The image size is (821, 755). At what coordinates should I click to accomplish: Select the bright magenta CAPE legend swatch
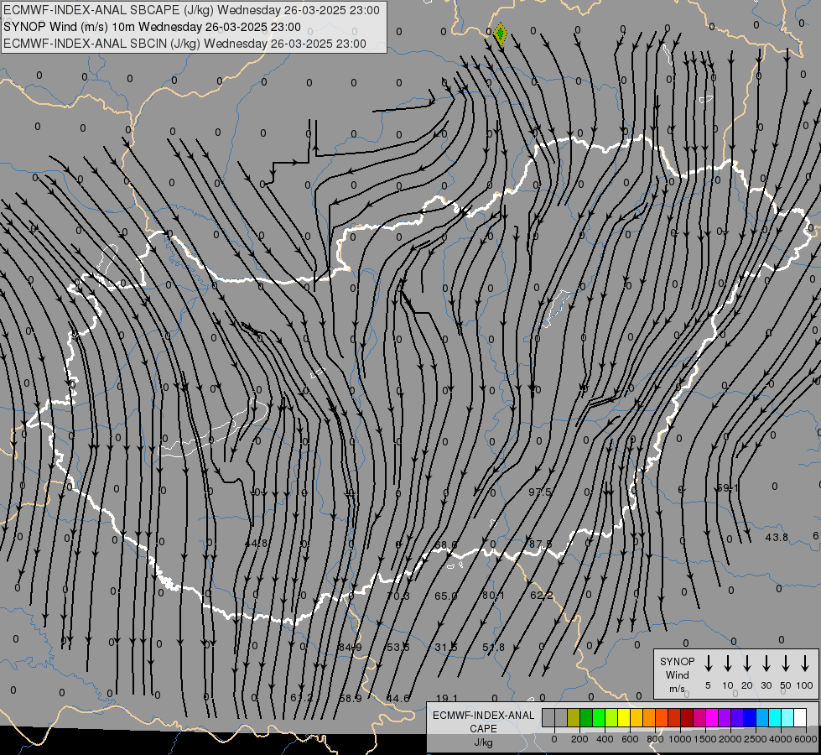point(712,717)
